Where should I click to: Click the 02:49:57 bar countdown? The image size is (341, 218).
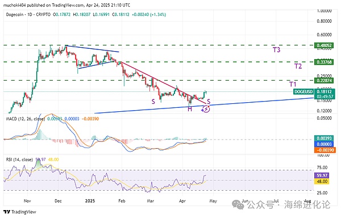tap(325, 97)
